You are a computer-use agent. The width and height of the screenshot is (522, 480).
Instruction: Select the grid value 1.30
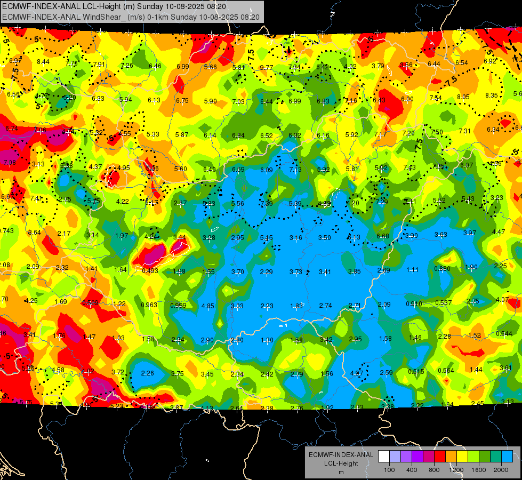click(x=267, y=340)
